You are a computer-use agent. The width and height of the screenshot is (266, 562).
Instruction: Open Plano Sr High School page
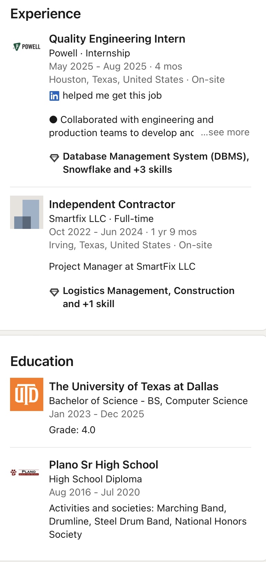104,465
